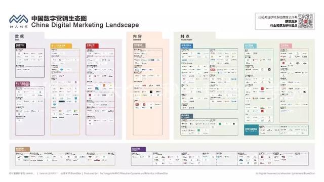This screenshot has width=324, height=182.
Task: Click the 数据 DATA section heading
Action: click(19, 37)
